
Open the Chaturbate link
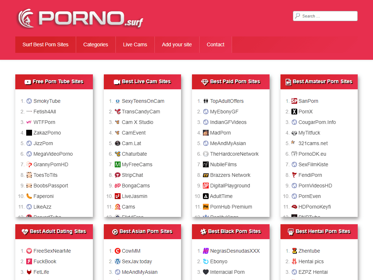(x=134, y=154)
